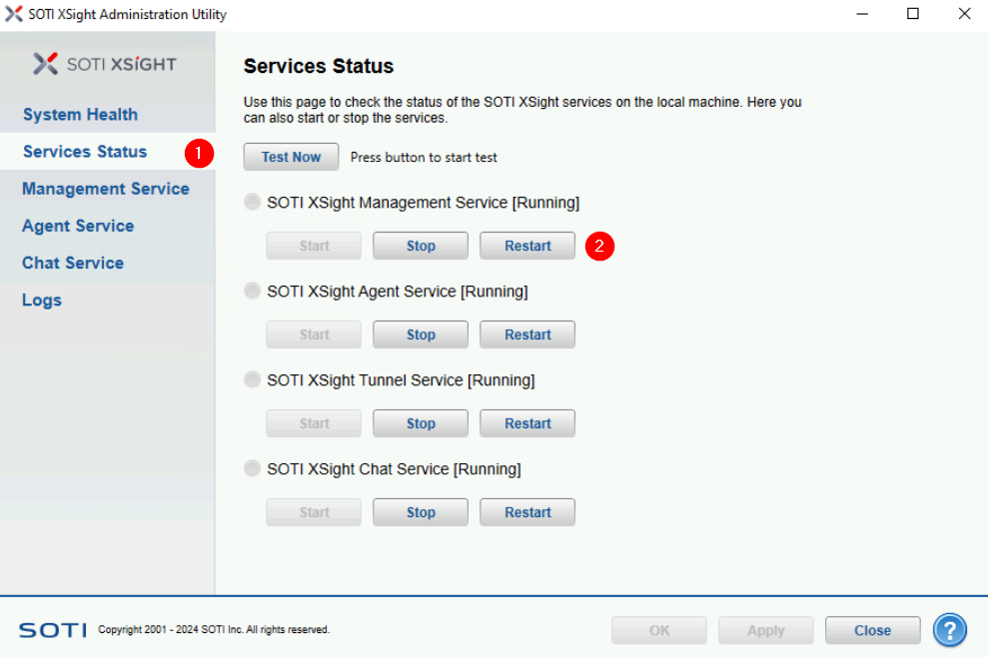
Task: Restart the SOTI XSight Agent Service
Action: point(527,334)
